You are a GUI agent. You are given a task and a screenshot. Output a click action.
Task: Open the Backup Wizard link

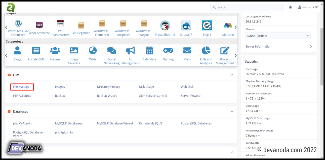107,96
